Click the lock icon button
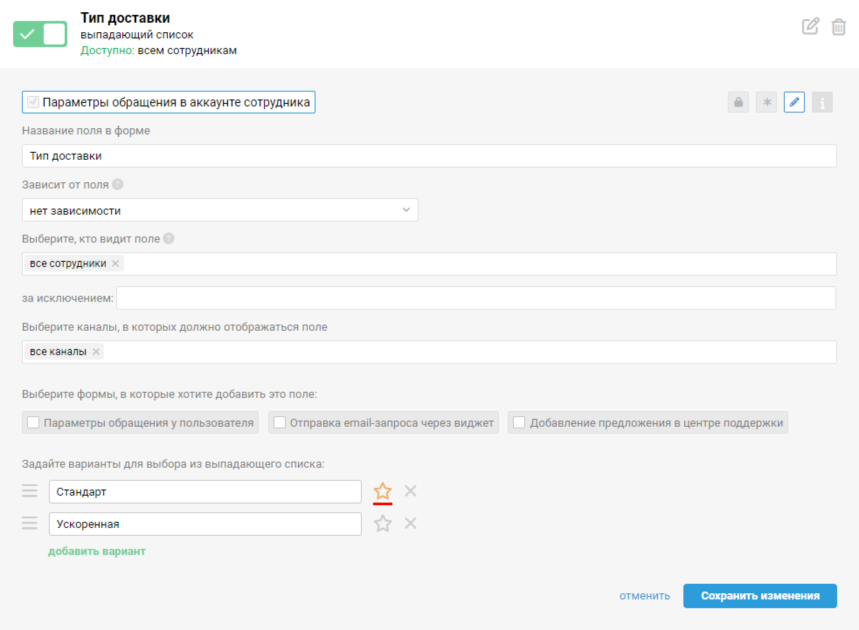The image size is (859, 630). click(x=738, y=102)
